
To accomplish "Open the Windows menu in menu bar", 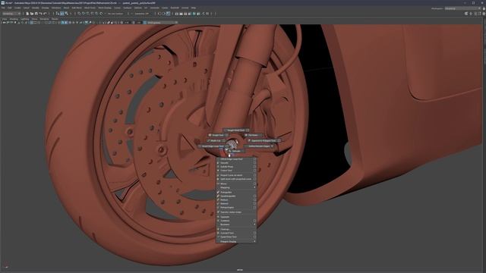I will 56,8.
